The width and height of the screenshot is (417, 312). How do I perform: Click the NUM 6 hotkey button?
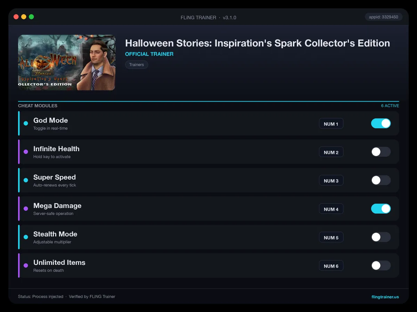tap(331, 266)
